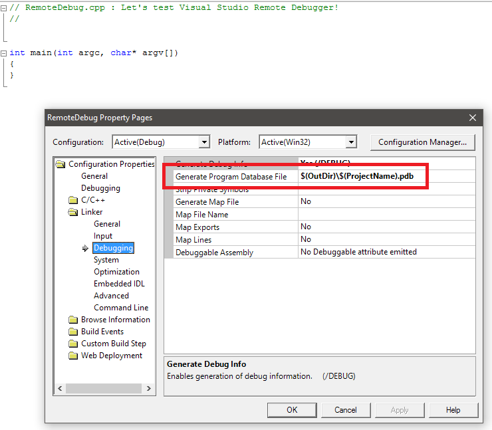Image resolution: width=492 pixels, height=430 pixels.
Task: Click the Browse Information folder icon
Action: point(73,320)
